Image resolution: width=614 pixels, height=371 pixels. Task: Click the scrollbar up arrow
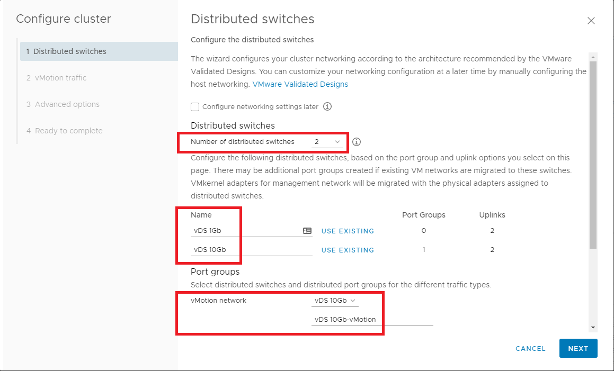point(593,57)
